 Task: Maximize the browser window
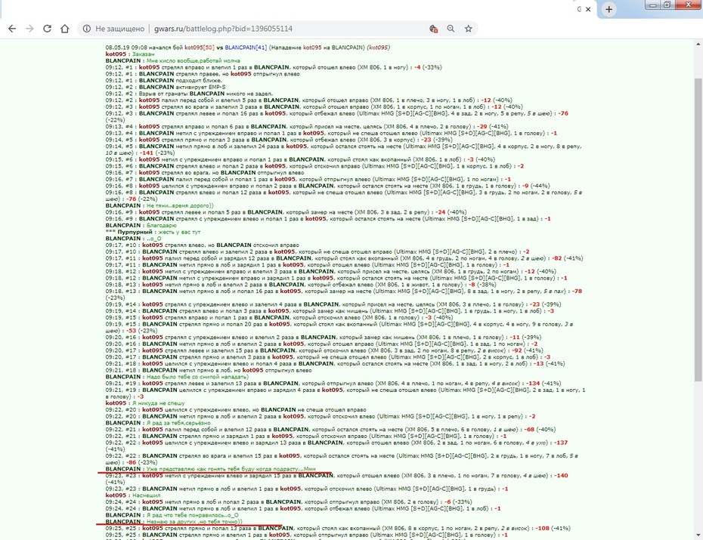point(667,5)
